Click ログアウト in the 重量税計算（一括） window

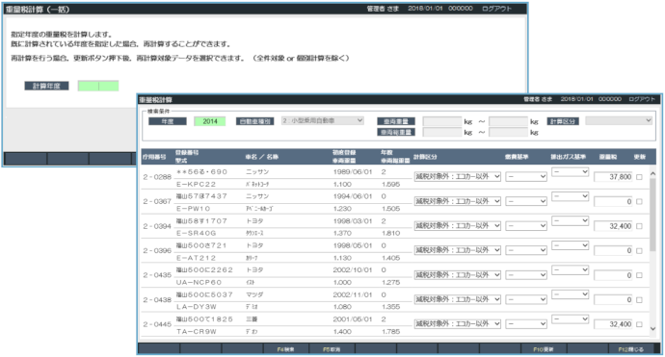click(496, 9)
